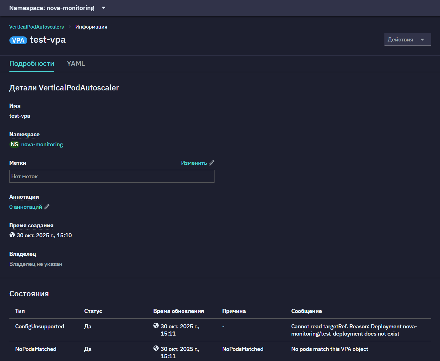Click the globe icon in ConfigUnsupported row
440x361 pixels.
[156, 326]
